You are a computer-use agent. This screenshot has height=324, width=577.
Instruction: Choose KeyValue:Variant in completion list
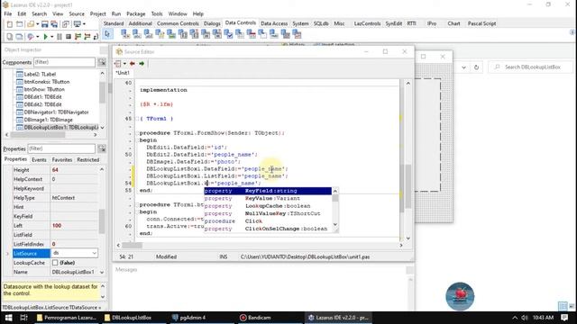point(268,198)
